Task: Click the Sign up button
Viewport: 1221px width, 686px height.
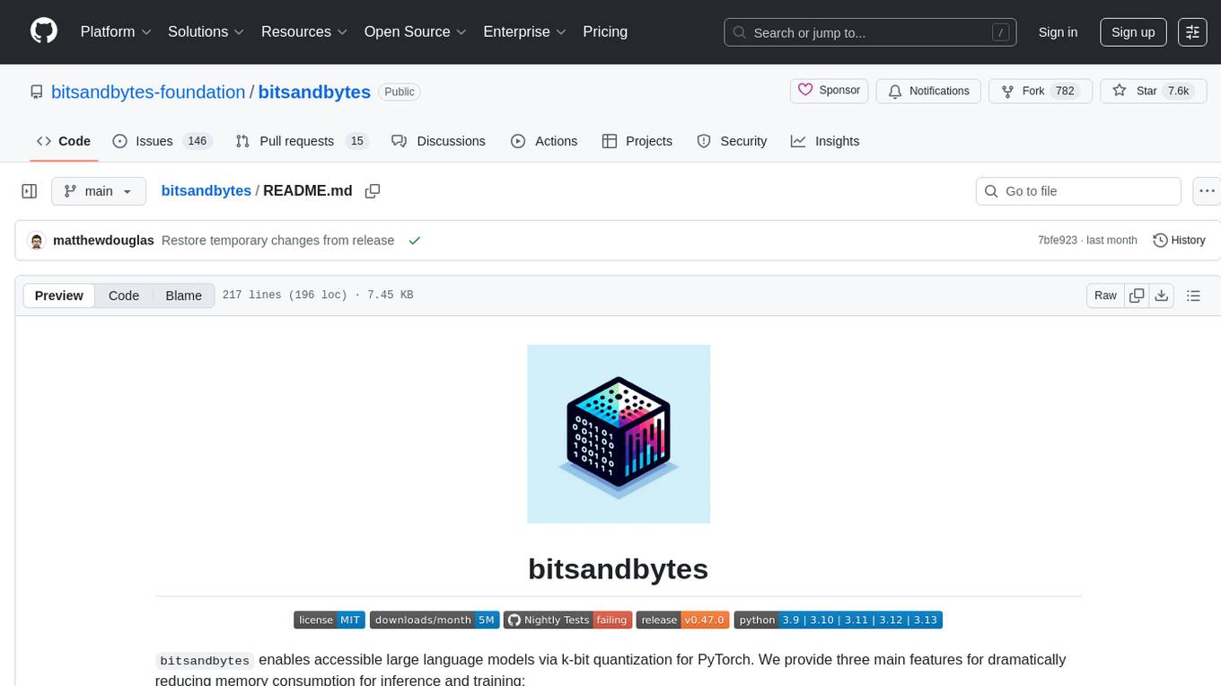Action: [1133, 32]
